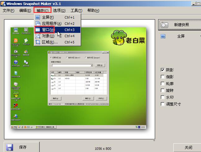Click the blue screen icon beside 全屏

point(163,36)
